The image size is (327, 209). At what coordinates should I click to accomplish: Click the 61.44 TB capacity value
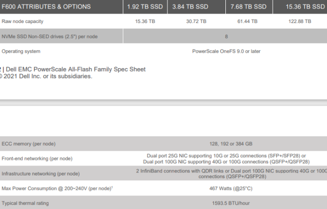pos(248,22)
